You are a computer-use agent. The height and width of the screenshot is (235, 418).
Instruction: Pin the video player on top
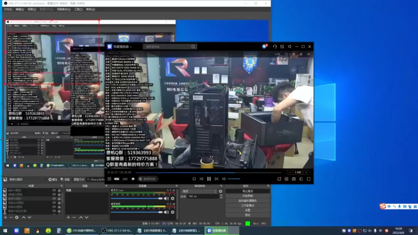pyautogui.click(x=289, y=46)
